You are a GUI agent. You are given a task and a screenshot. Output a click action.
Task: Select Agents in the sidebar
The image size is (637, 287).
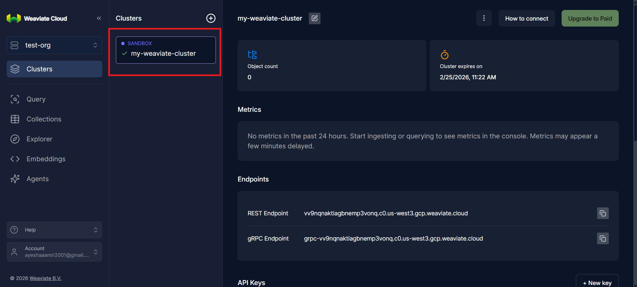(38, 179)
